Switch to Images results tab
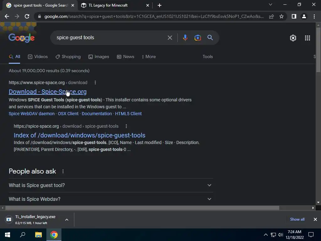This screenshot has height=241, width=321. (x=99, y=56)
